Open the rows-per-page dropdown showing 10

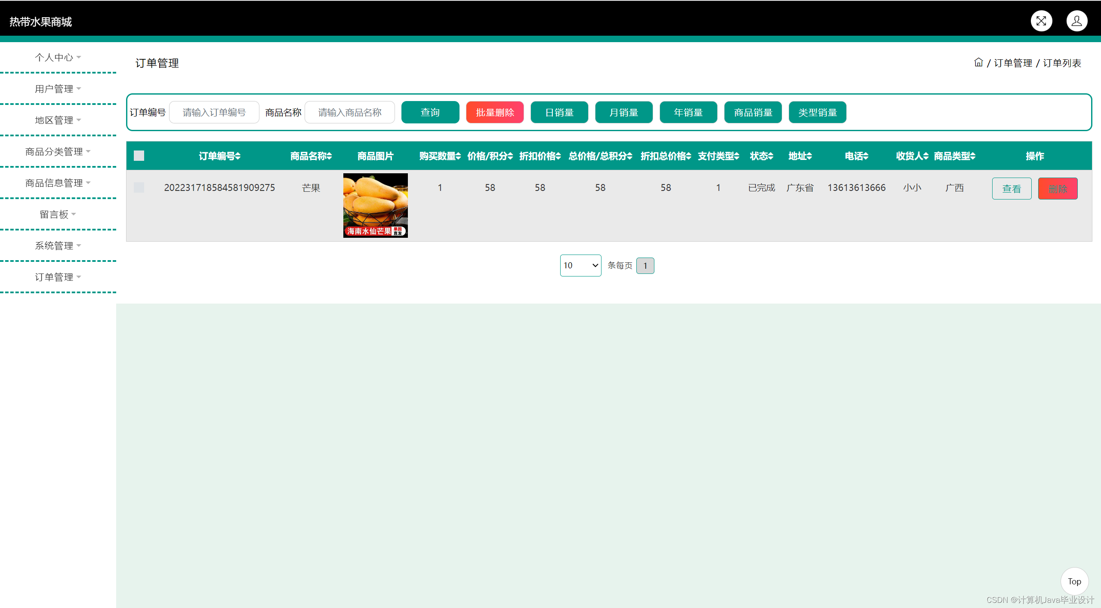click(x=580, y=265)
